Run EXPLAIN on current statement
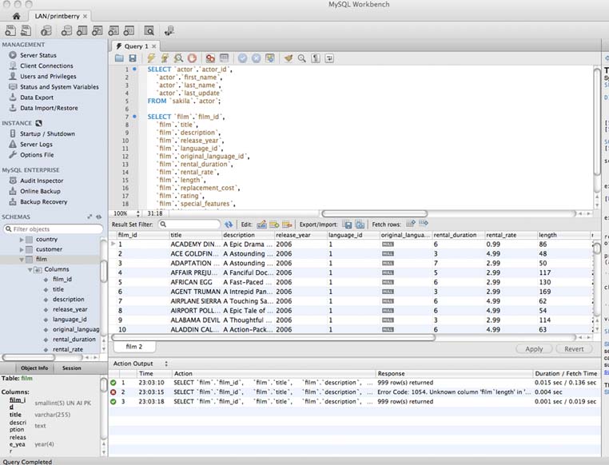Screen dimensions: 609x465 tap(178, 58)
